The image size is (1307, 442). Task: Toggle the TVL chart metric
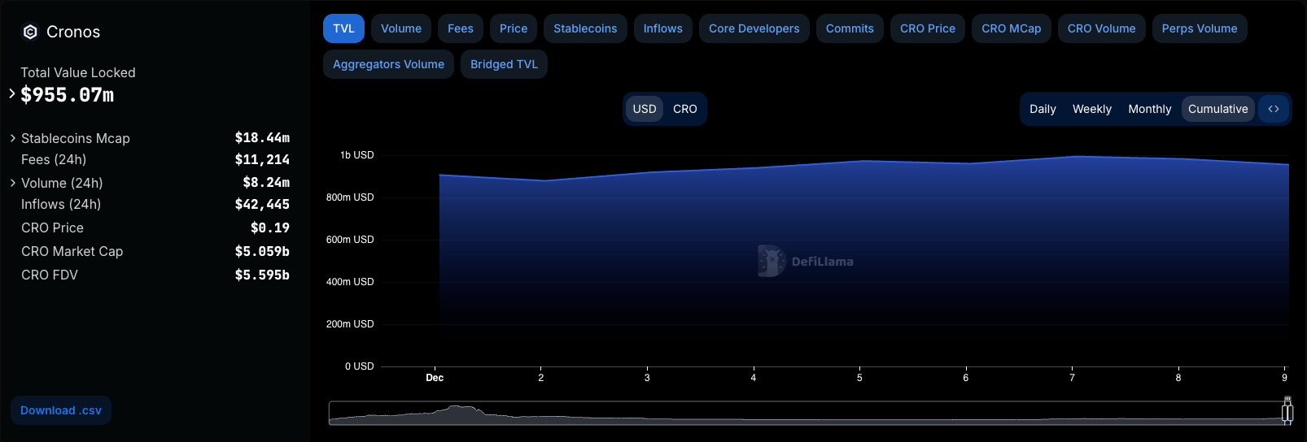pyautogui.click(x=343, y=28)
